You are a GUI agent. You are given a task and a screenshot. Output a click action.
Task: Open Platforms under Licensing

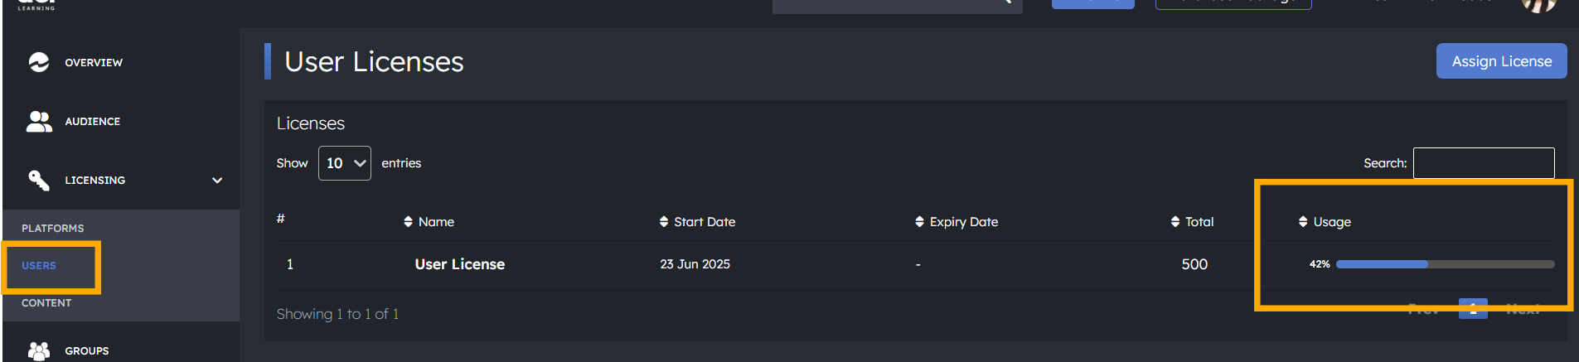point(52,229)
